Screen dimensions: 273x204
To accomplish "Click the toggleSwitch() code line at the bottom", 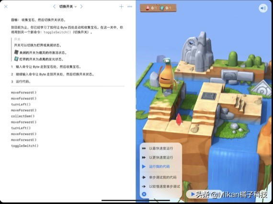I will pyautogui.click(x=25, y=146).
